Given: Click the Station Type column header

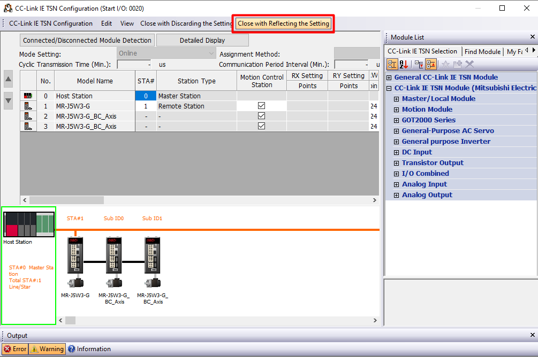Looking at the screenshot, I should [196, 81].
